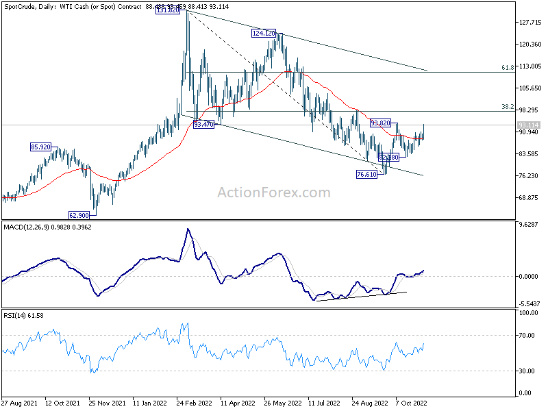
Task: Click the -5.5437 MACD axis value
Action: click(x=529, y=304)
